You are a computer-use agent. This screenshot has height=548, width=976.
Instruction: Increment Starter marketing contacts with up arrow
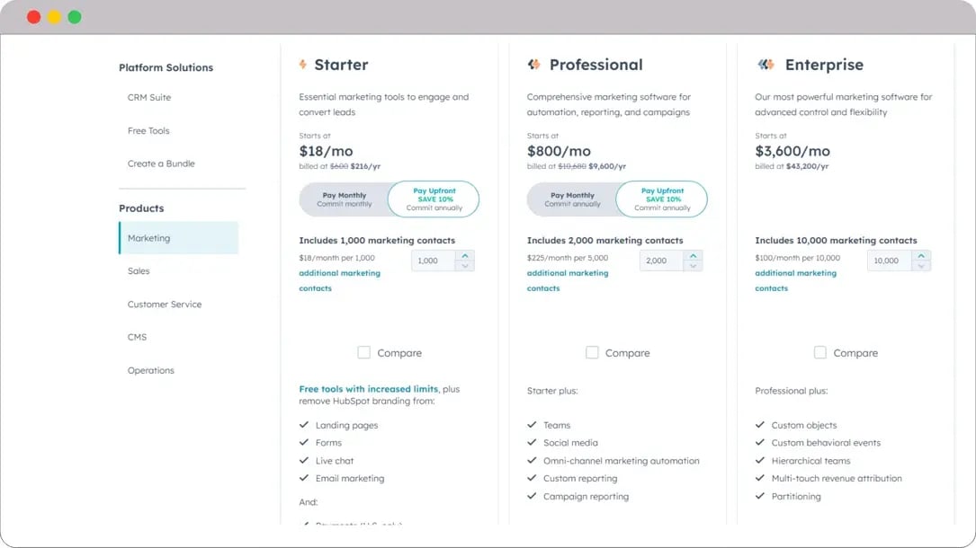point(466,255)
